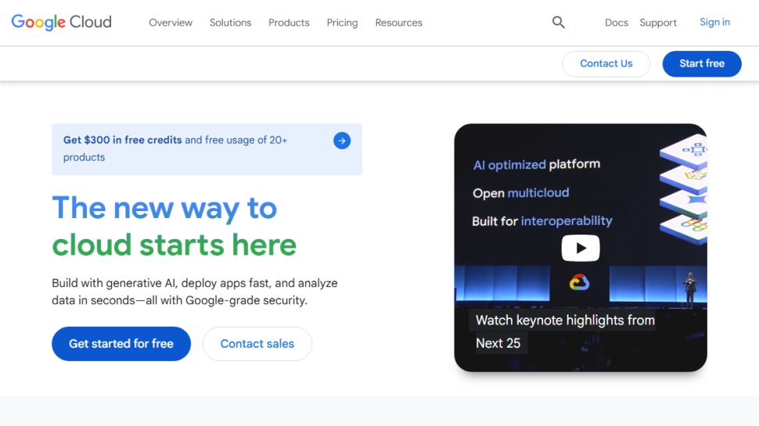Click the Google Cloud logo inside the video
This screenshot has width=759, height=426.
[579, 282]
